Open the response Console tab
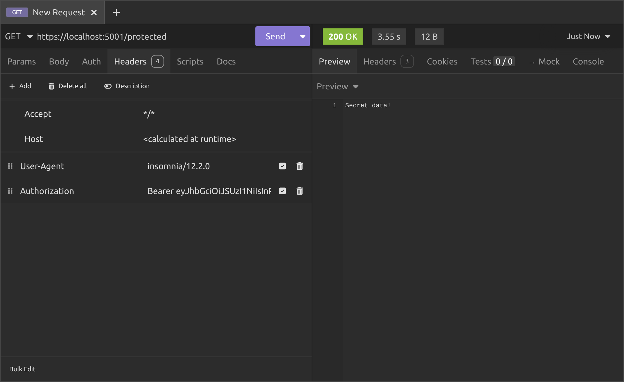This screenshot has width=624, height=382. click(588, 62)
